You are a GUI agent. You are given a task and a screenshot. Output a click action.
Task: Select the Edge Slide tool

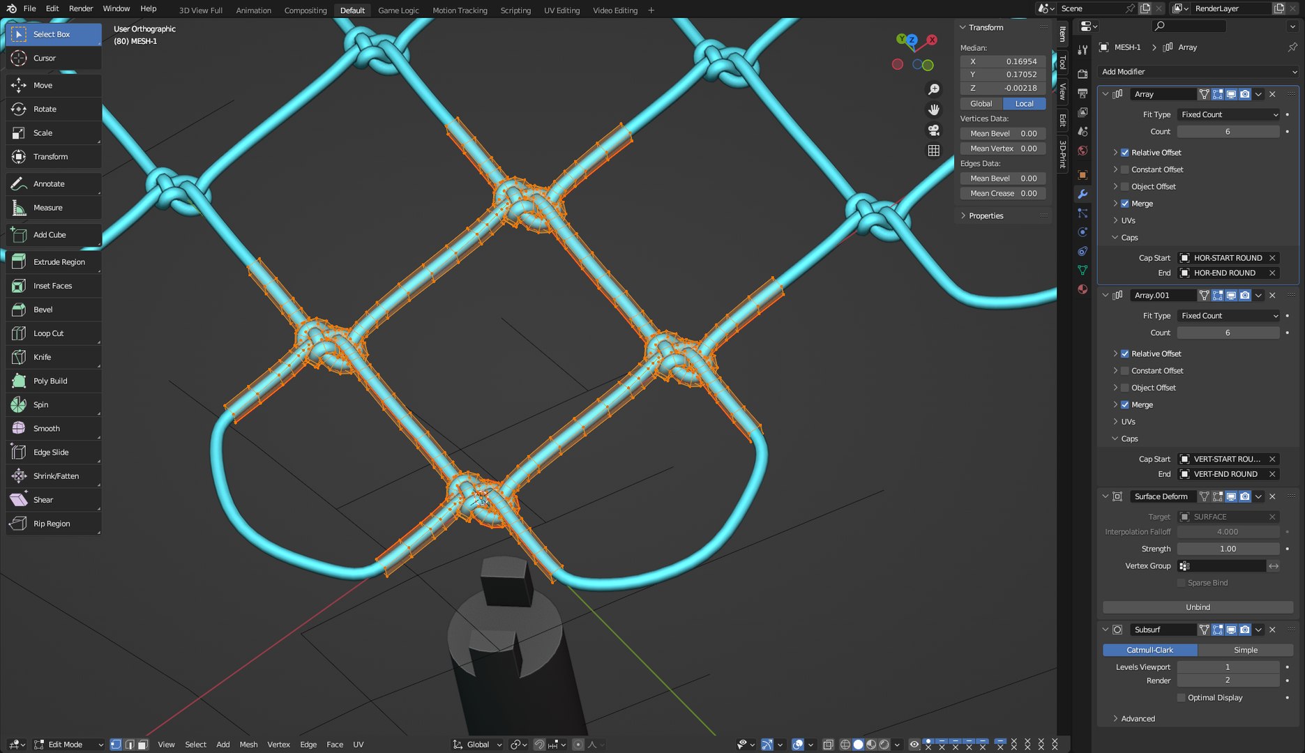53,452
